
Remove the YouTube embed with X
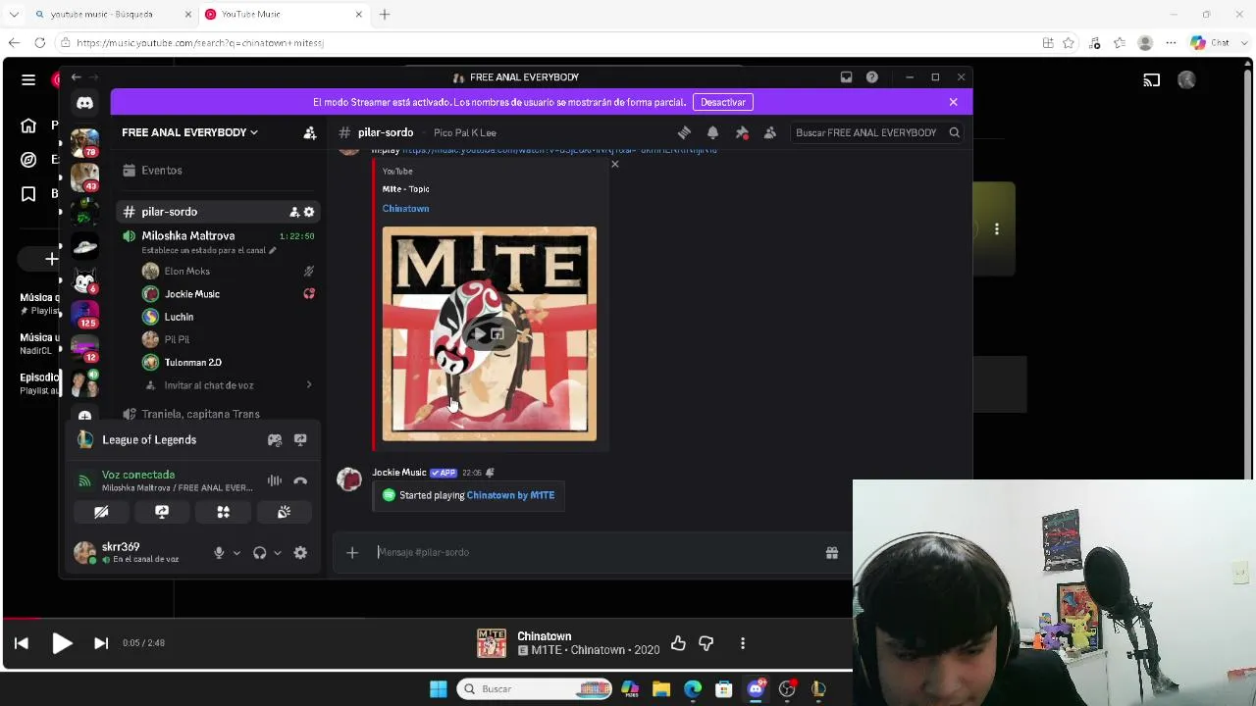click(x=615, y=164)
